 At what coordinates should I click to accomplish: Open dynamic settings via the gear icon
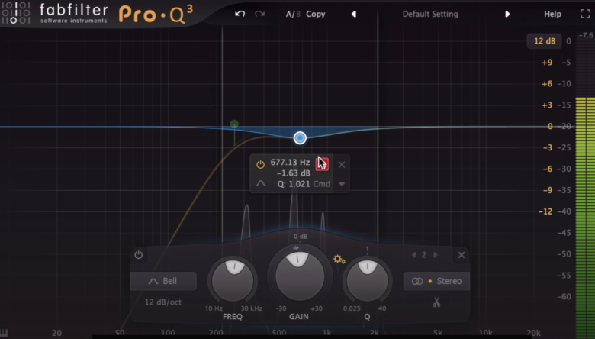pos(339,260)
